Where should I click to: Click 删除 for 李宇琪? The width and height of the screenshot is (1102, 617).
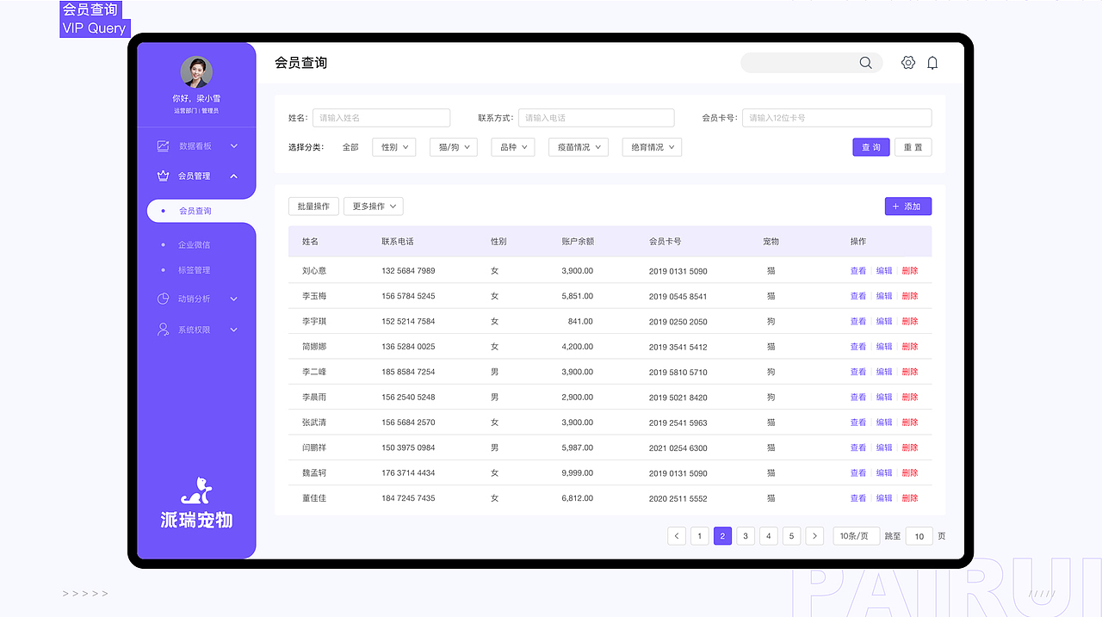910,321
